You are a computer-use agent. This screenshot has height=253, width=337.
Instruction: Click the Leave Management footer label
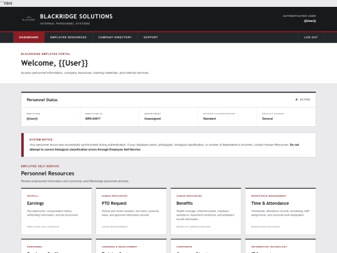[115, 227]
